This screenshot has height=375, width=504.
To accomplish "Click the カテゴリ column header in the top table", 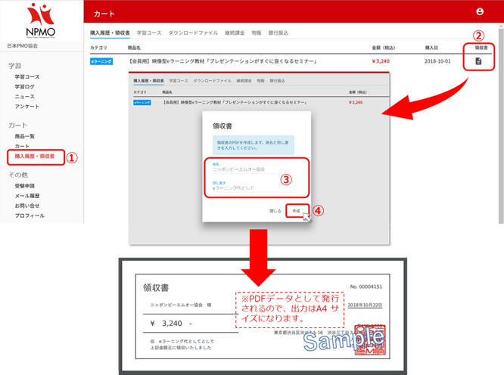I will tap(98, 48).
